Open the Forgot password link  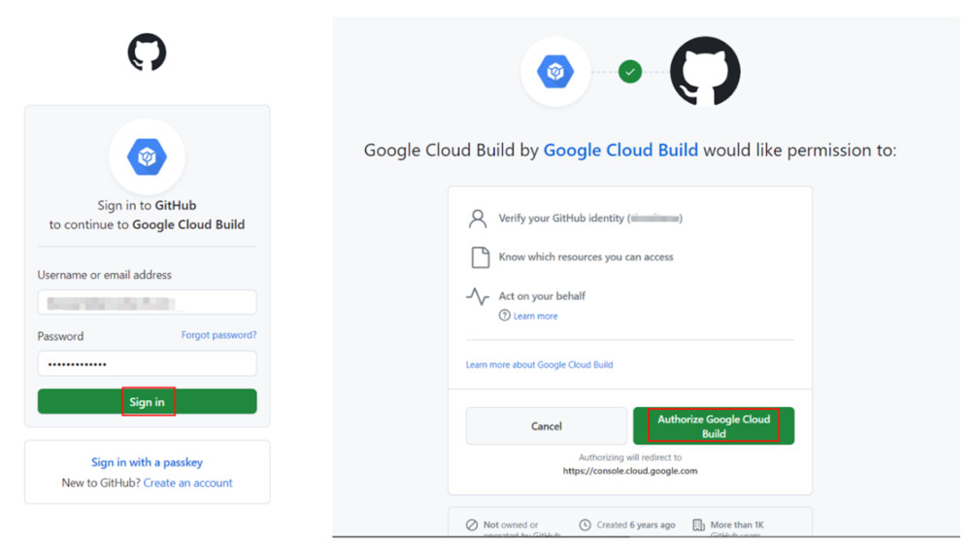[218, 335]
